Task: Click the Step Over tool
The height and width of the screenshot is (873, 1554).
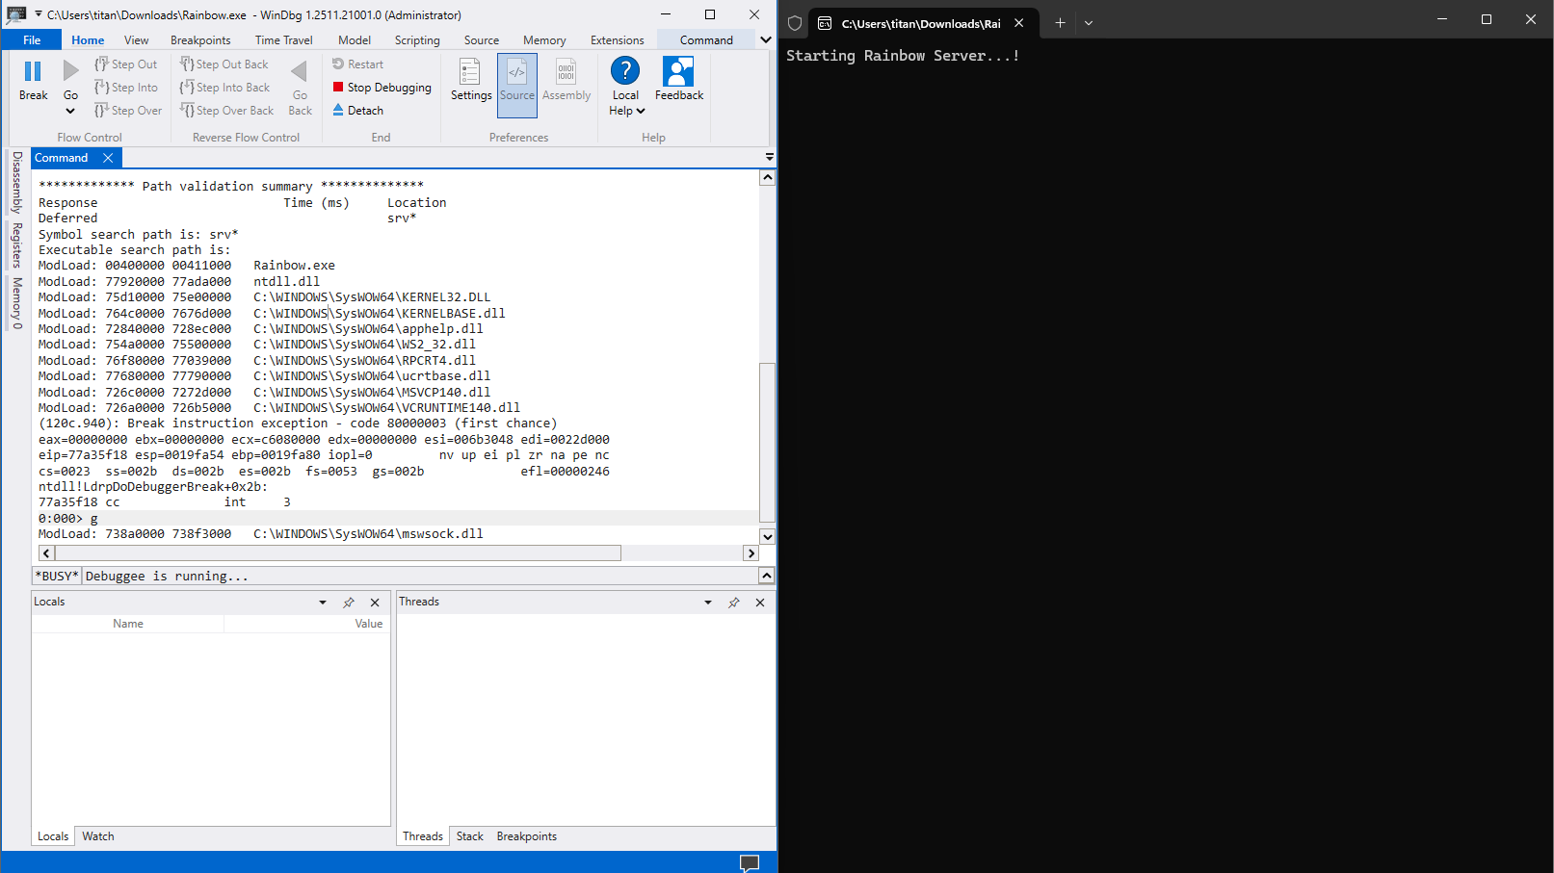Action: pos(128,111)
